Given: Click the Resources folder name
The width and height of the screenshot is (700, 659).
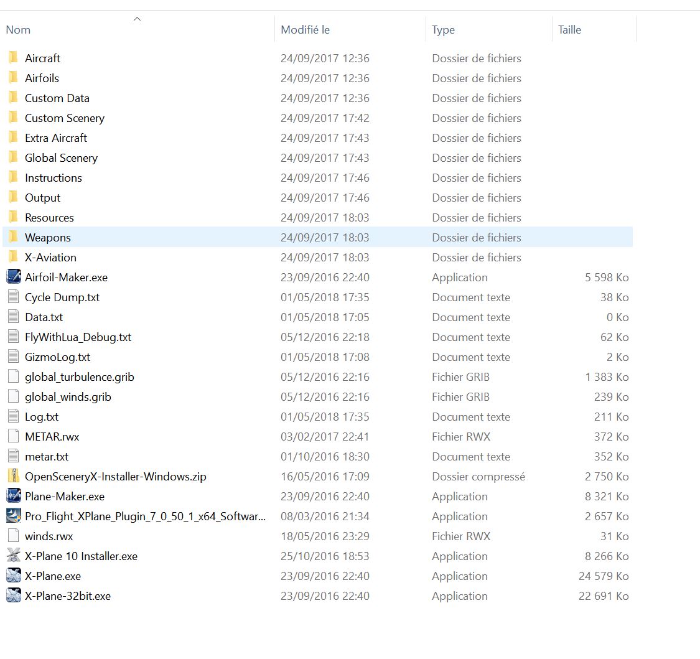Looking at the screenshot, I should click(50, 218).
